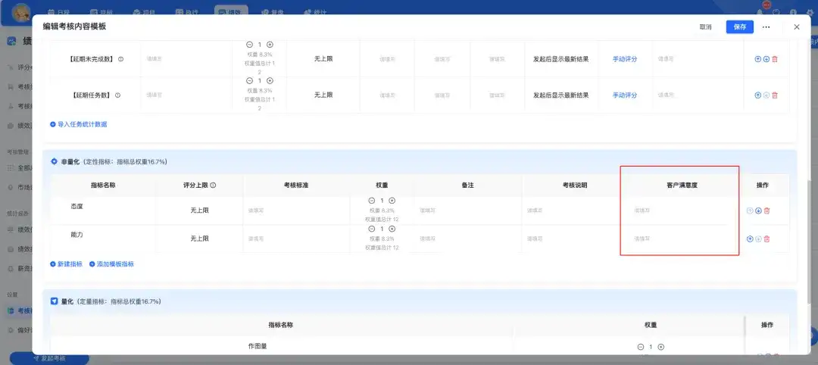Screen dimensions: 818x365
Task: Move the 能力 indicator row up
Action: click(x=750, y=239)
